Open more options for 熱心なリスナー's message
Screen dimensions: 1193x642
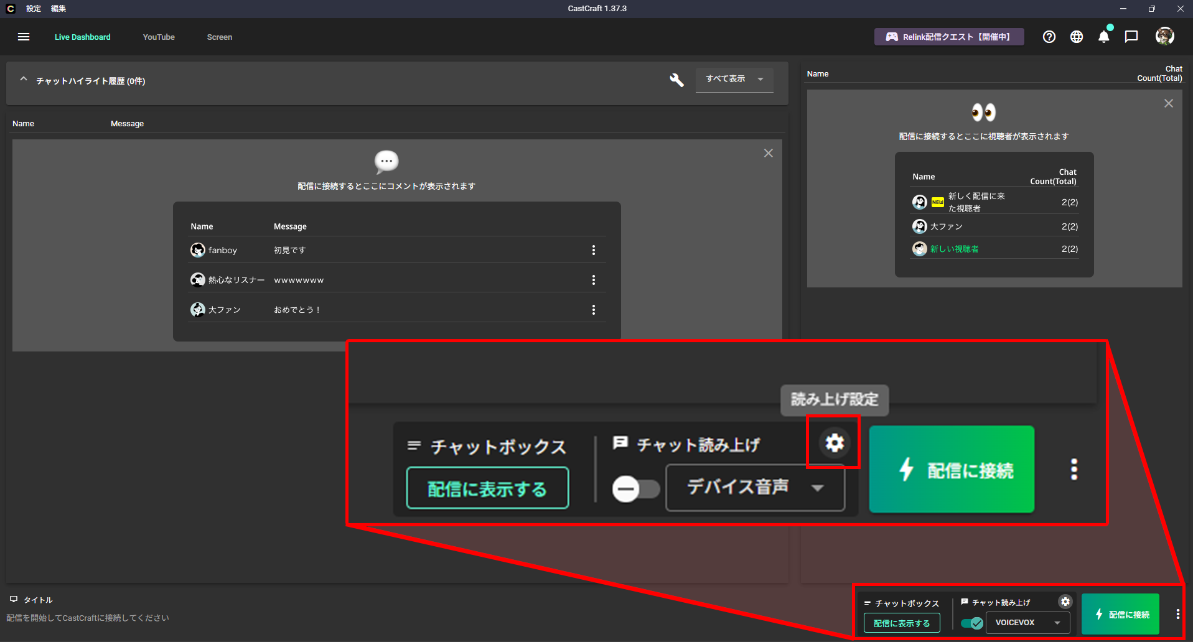pos(594,280)
